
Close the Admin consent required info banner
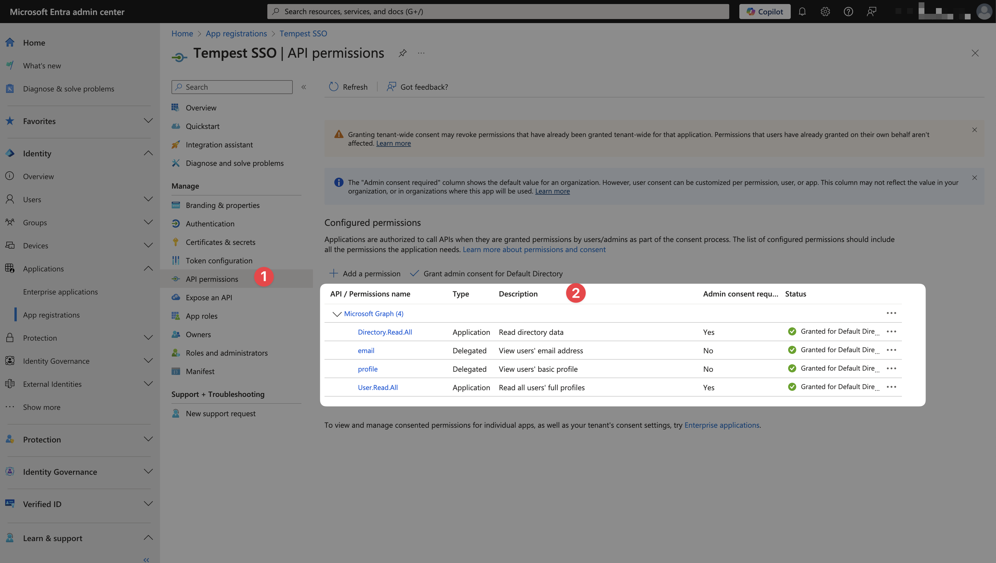point(974,178)
